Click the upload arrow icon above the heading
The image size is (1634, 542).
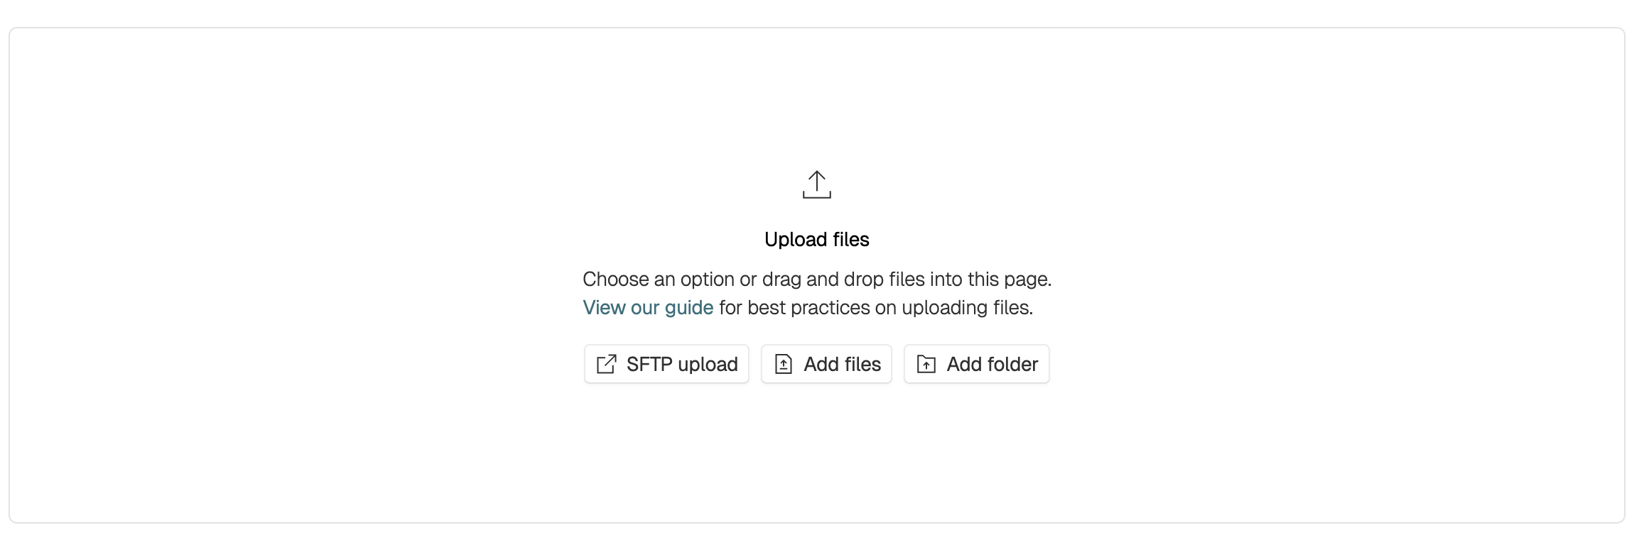(816, 184)
